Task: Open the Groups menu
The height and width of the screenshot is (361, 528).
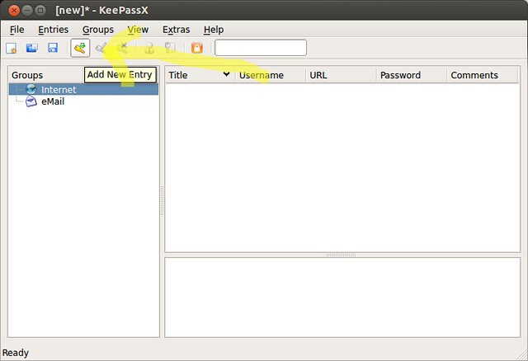Action: (x=98, y=30)
